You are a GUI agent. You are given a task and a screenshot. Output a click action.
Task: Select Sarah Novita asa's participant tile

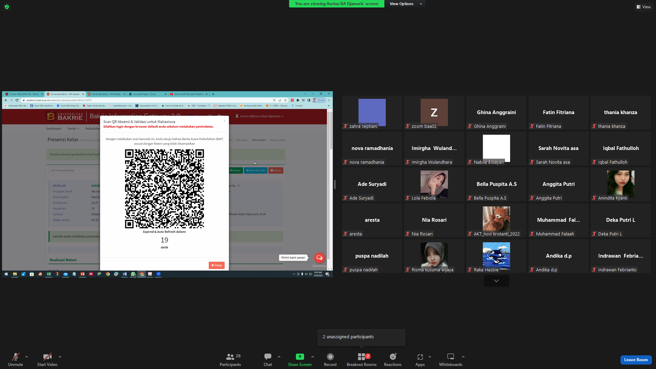[x=559, y=149]
